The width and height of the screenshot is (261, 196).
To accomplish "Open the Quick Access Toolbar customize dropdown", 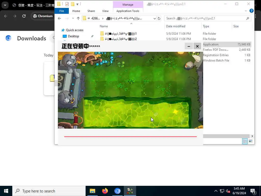I will 77,4.
